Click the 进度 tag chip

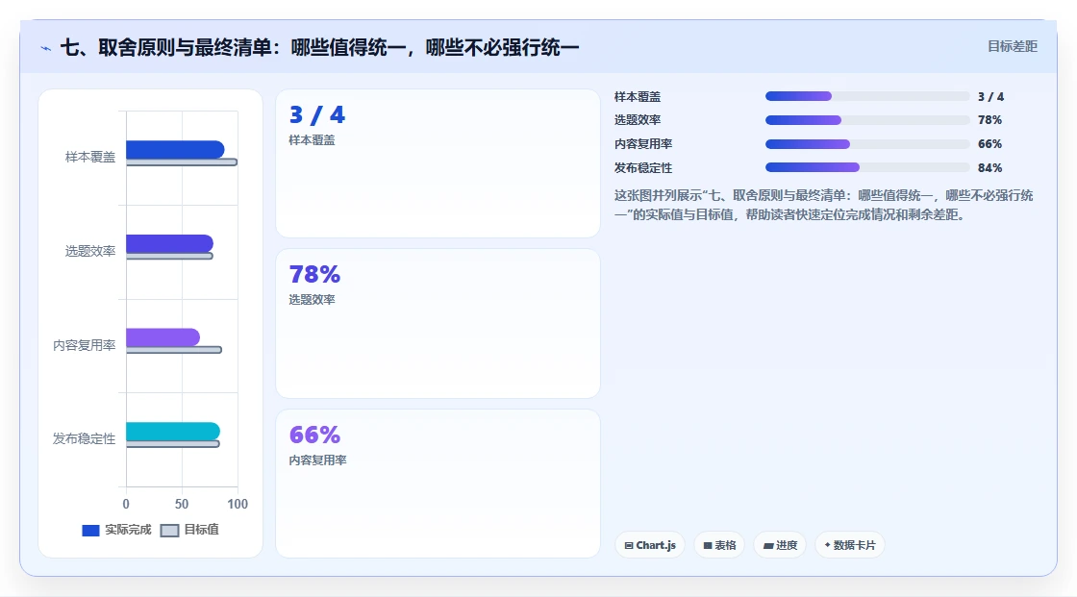tap(780, 545)
